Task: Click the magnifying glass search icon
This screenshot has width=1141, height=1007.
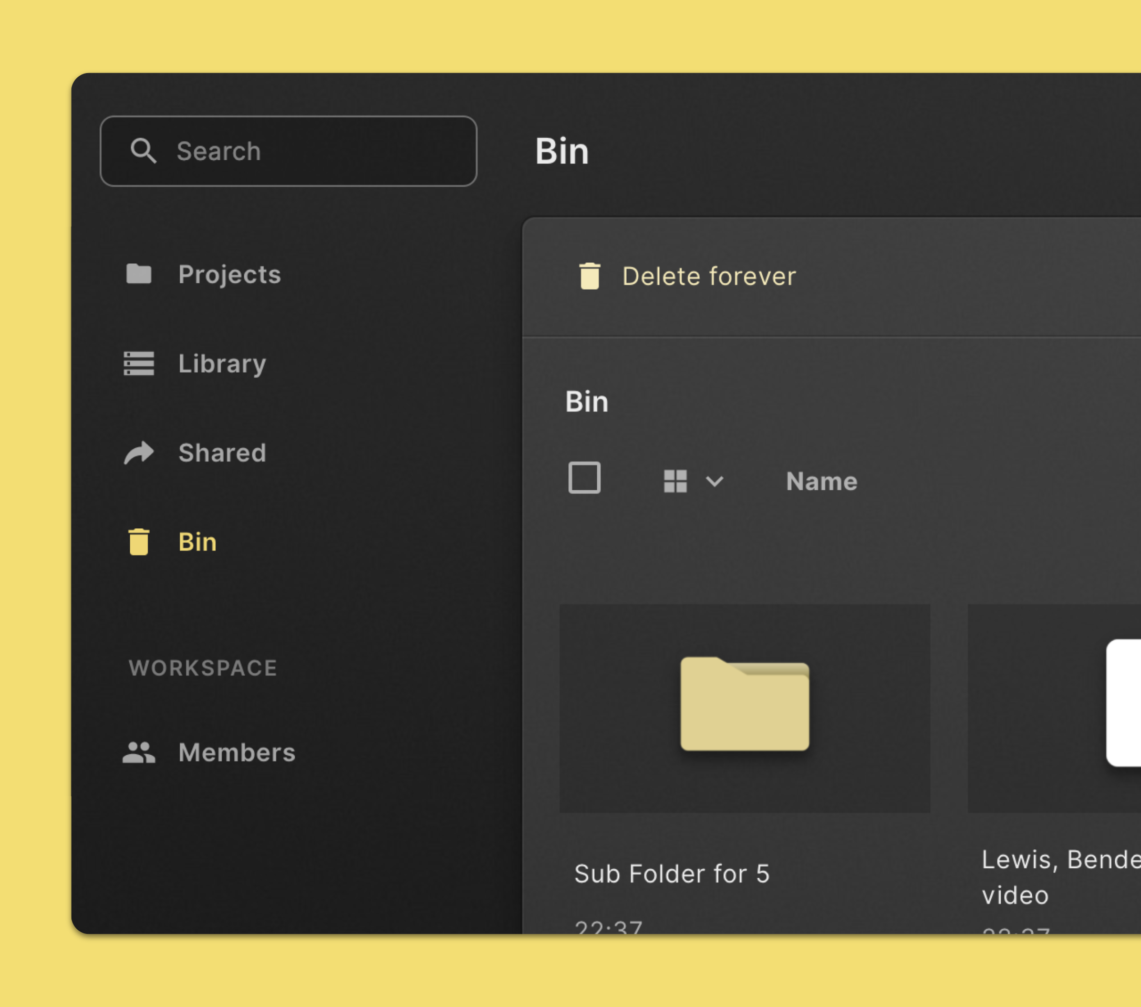Action: point(143,151)
